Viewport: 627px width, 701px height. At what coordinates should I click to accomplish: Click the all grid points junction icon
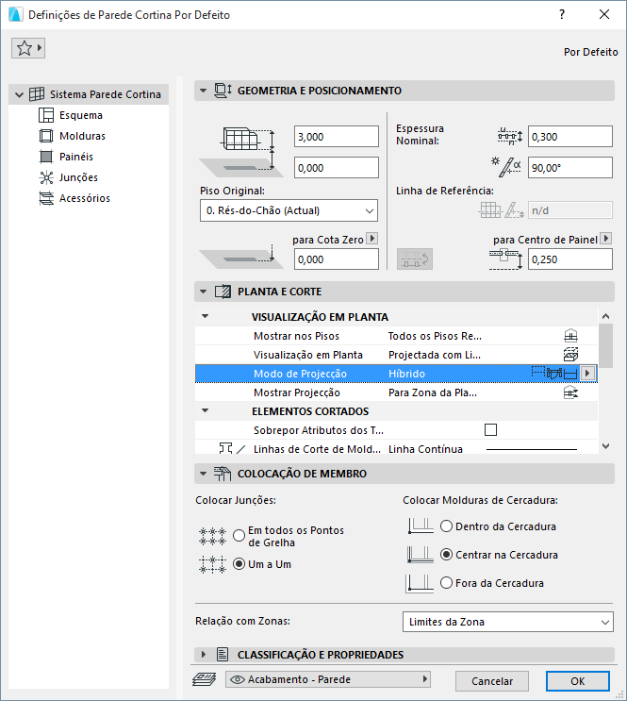213,536
